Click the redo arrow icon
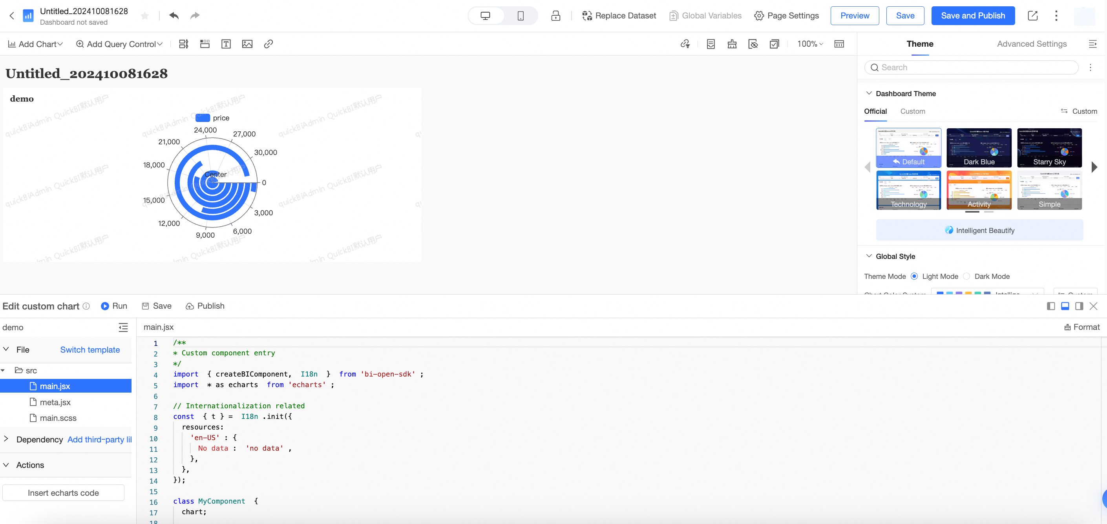 pos(195,15)
